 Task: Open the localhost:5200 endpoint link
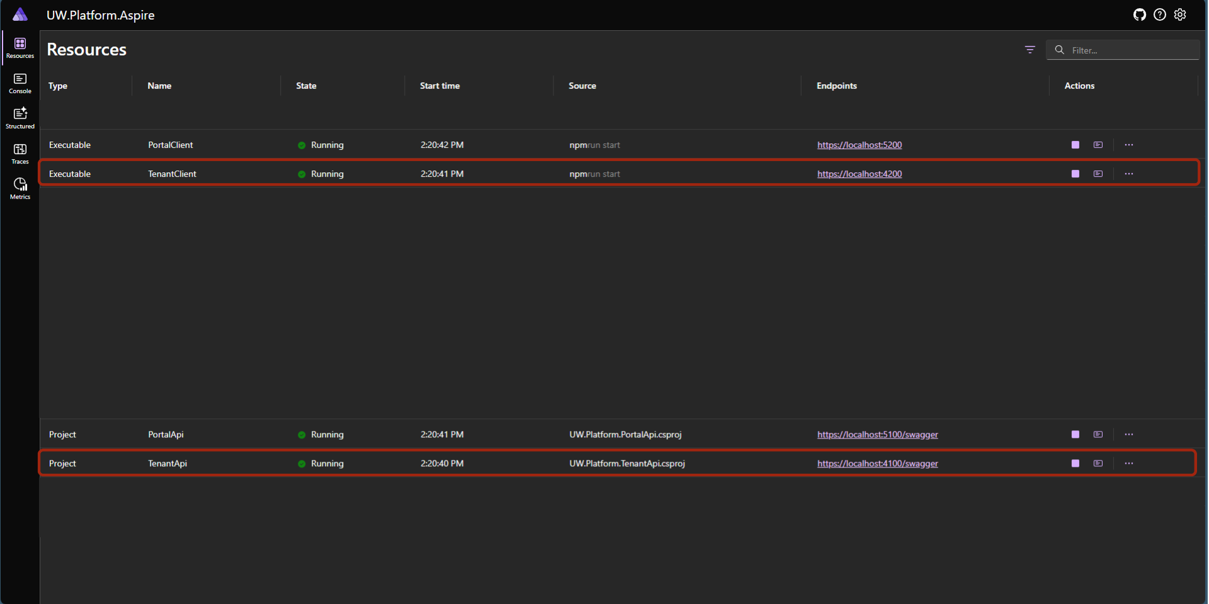(859, 145)
